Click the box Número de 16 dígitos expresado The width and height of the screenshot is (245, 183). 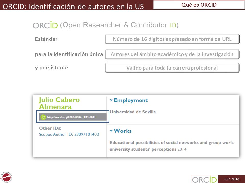click(172, 39)
